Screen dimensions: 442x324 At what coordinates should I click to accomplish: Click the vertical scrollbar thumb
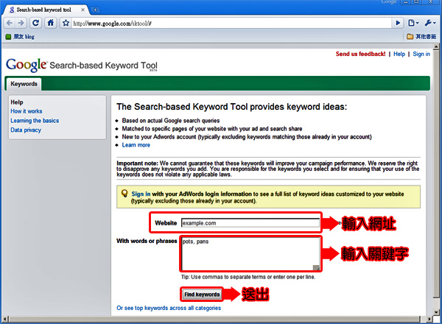[x=436, y=173]
